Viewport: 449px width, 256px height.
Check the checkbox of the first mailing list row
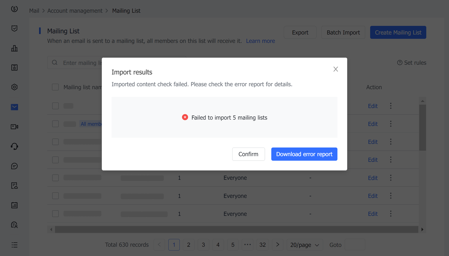[x=55, y=106]
